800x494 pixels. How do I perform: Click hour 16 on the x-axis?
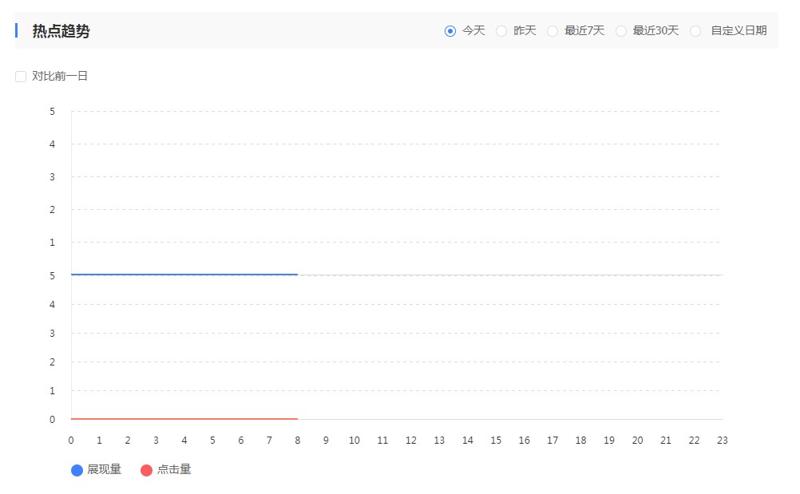525,441
